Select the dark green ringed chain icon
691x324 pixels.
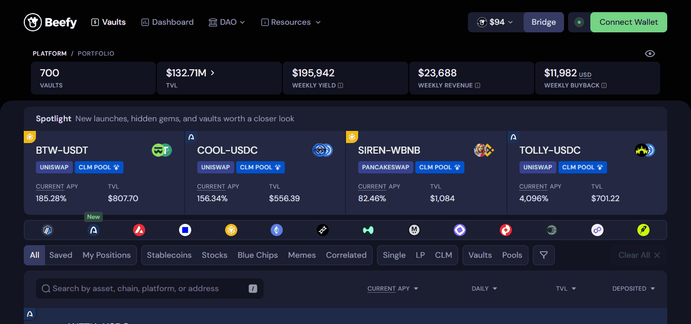[551, 230]
